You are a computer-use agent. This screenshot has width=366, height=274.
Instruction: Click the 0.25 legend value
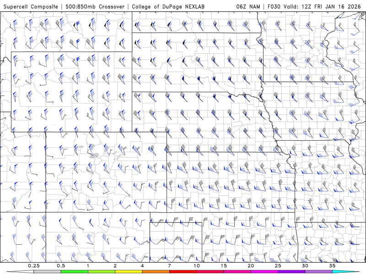tap(34, 266)
